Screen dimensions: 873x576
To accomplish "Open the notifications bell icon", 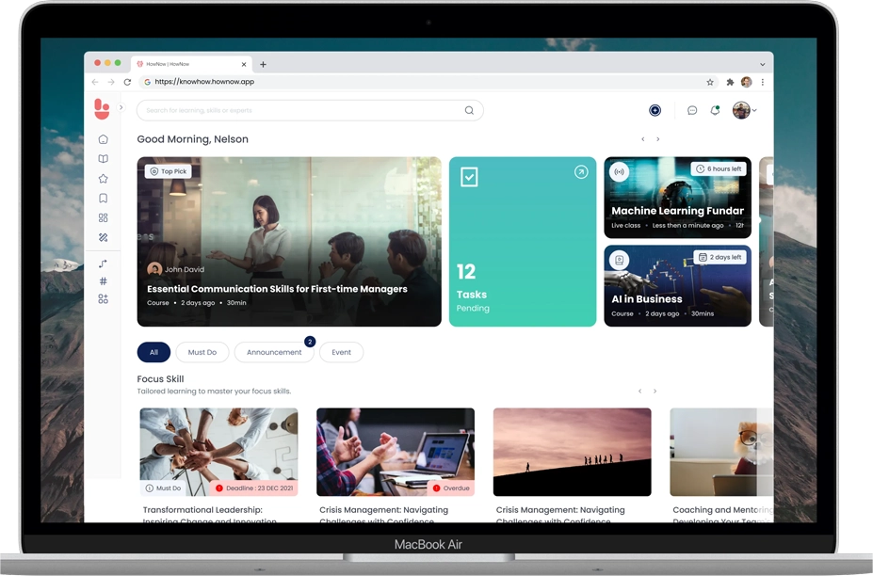I will [x=715, y=110].
